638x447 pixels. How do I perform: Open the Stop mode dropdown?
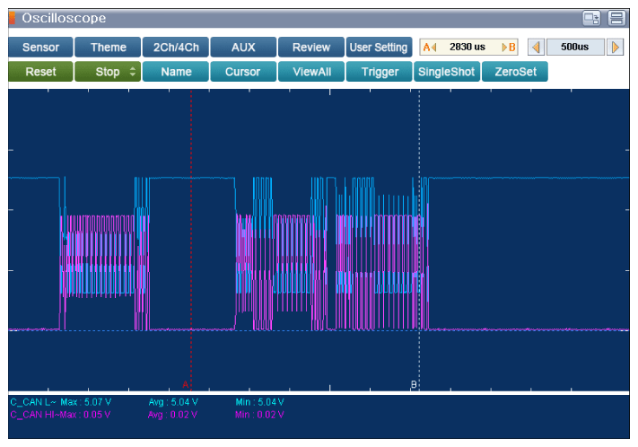tap(108, 72)
